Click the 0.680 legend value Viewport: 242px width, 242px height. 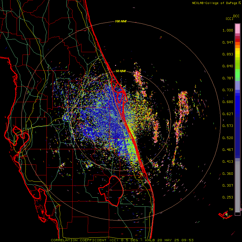click(228, 102)
